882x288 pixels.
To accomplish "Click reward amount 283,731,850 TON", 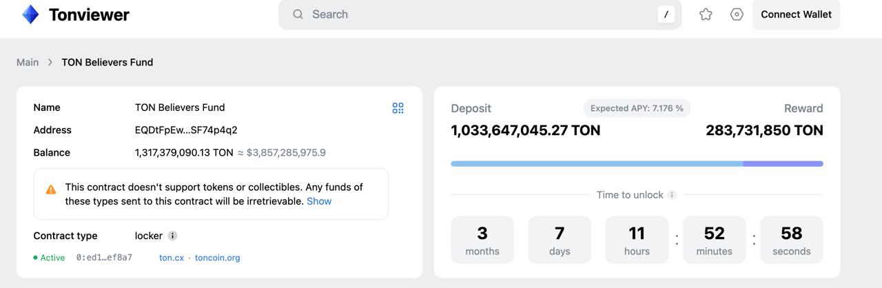I will point(764,130).
